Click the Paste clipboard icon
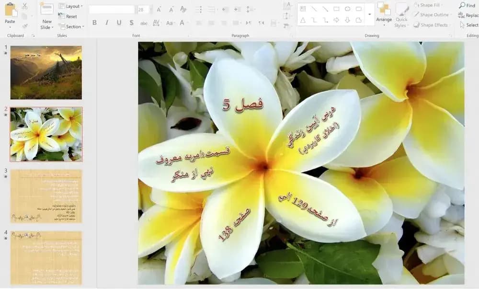This screenshot has height=289, width=479. pyautogui.click(x=11, y=9)
